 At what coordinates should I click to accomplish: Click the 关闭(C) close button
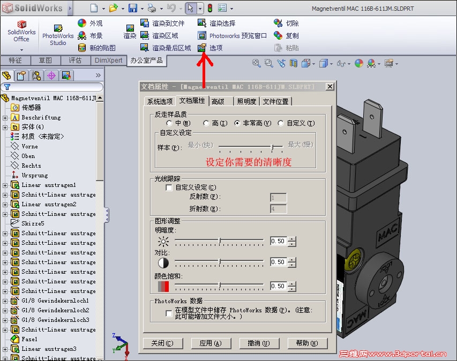pyautogui.click(x=163, y=343)
